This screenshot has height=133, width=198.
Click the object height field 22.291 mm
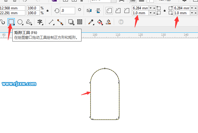point(12,13)
